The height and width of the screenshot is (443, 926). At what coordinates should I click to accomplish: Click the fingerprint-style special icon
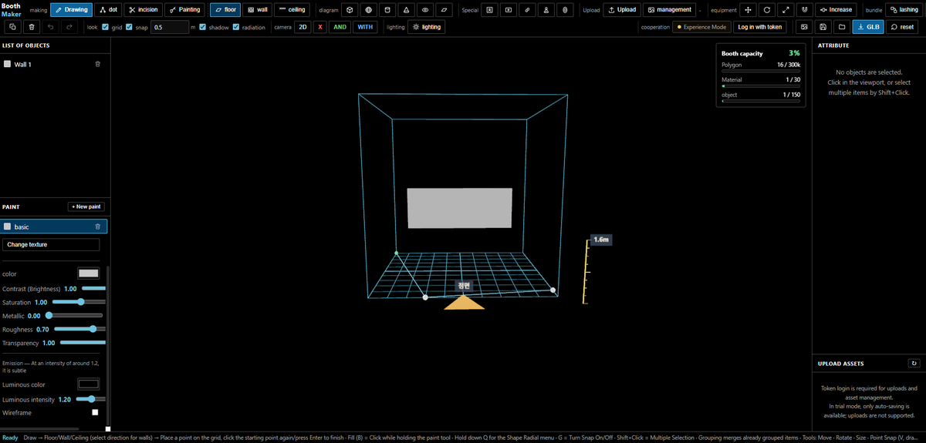point(566,10)
